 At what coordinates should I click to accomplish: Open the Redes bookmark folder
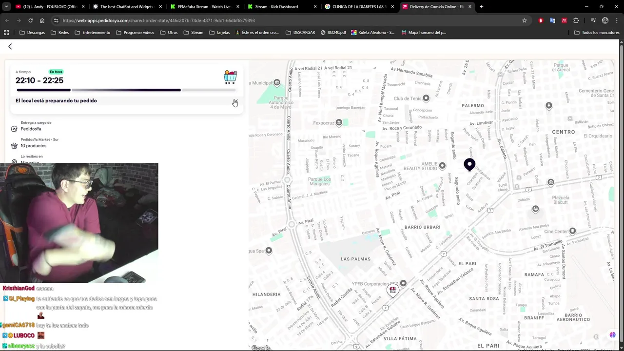click(x=59, y=33)
